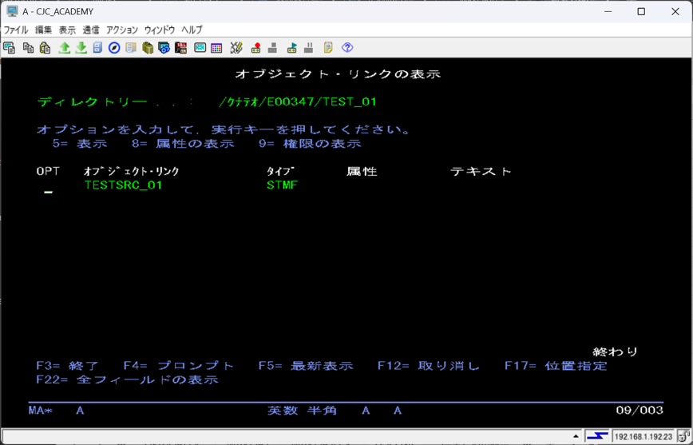Screen dimensions: 693x445
Task: Open the 表示 menu
Action: click(x=67, y=30)
